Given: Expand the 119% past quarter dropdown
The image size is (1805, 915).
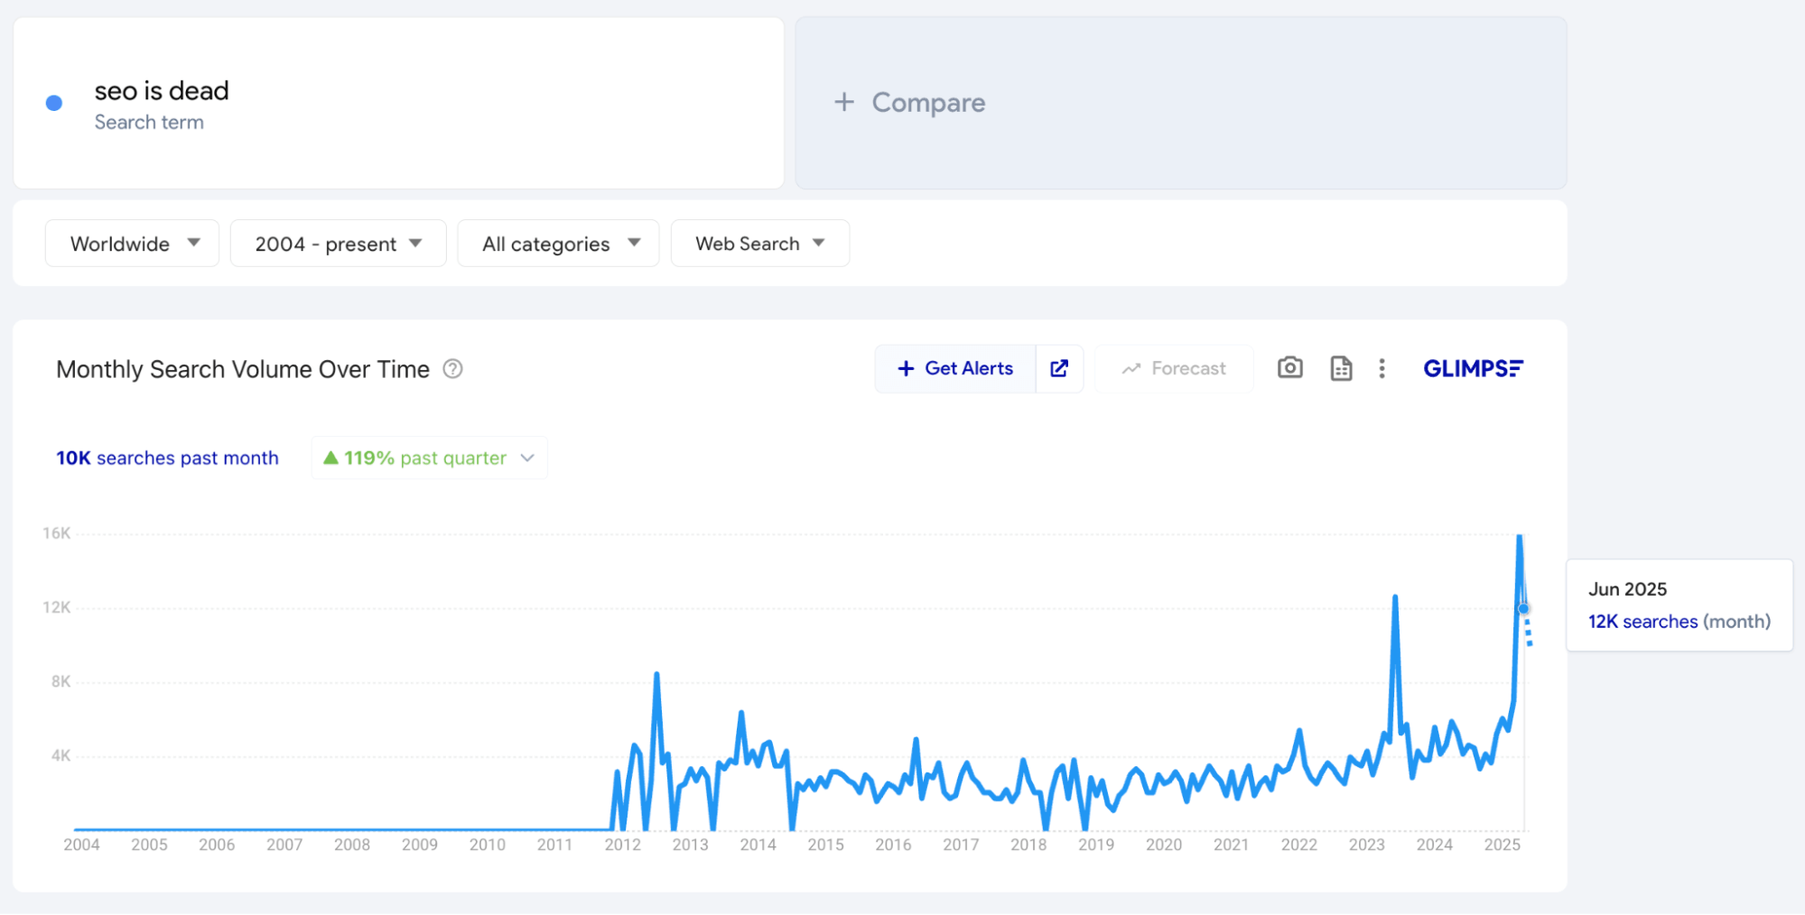Looking at the screenshot, I should [x=430, y=458].
